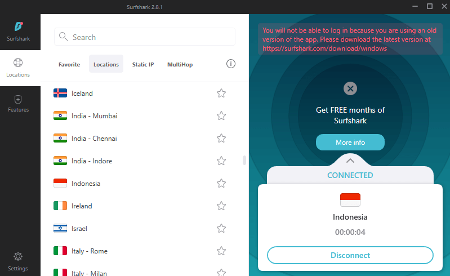Switch to the Locations tab
Viewport: 450px width, 276px height.
[106, 64]
